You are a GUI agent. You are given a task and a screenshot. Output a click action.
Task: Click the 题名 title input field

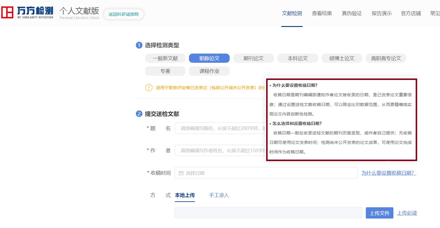tap(220, 128)
